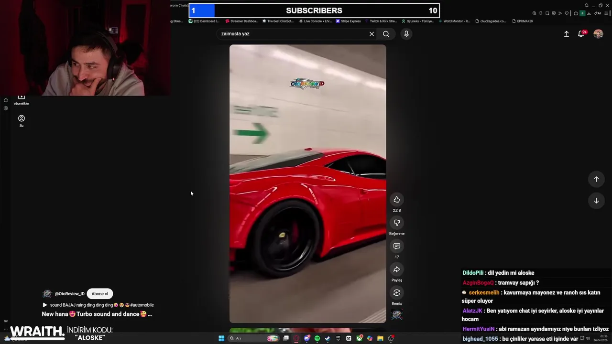
Task: Click the ad-blocker shield icon
Action: 554,13
